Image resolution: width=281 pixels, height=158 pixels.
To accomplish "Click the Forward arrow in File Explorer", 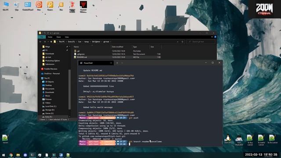I will tap(45, 42).
